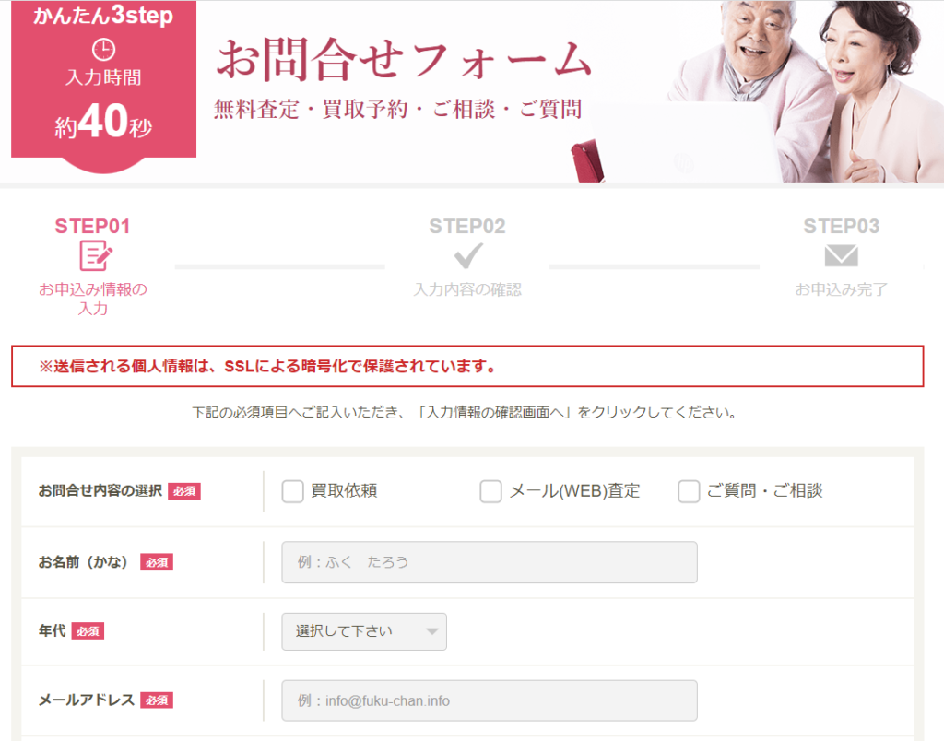Select the ご質問・ご相談 checkbox

coord(689,491)
